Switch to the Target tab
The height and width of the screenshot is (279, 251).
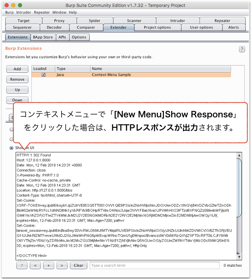[24, 21]
